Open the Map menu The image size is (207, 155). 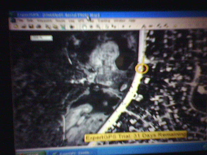[71, 20]
